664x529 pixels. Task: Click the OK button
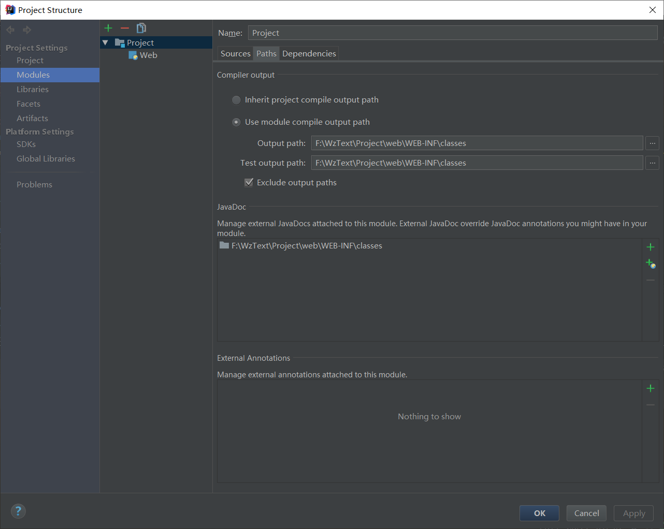point(539,513)
